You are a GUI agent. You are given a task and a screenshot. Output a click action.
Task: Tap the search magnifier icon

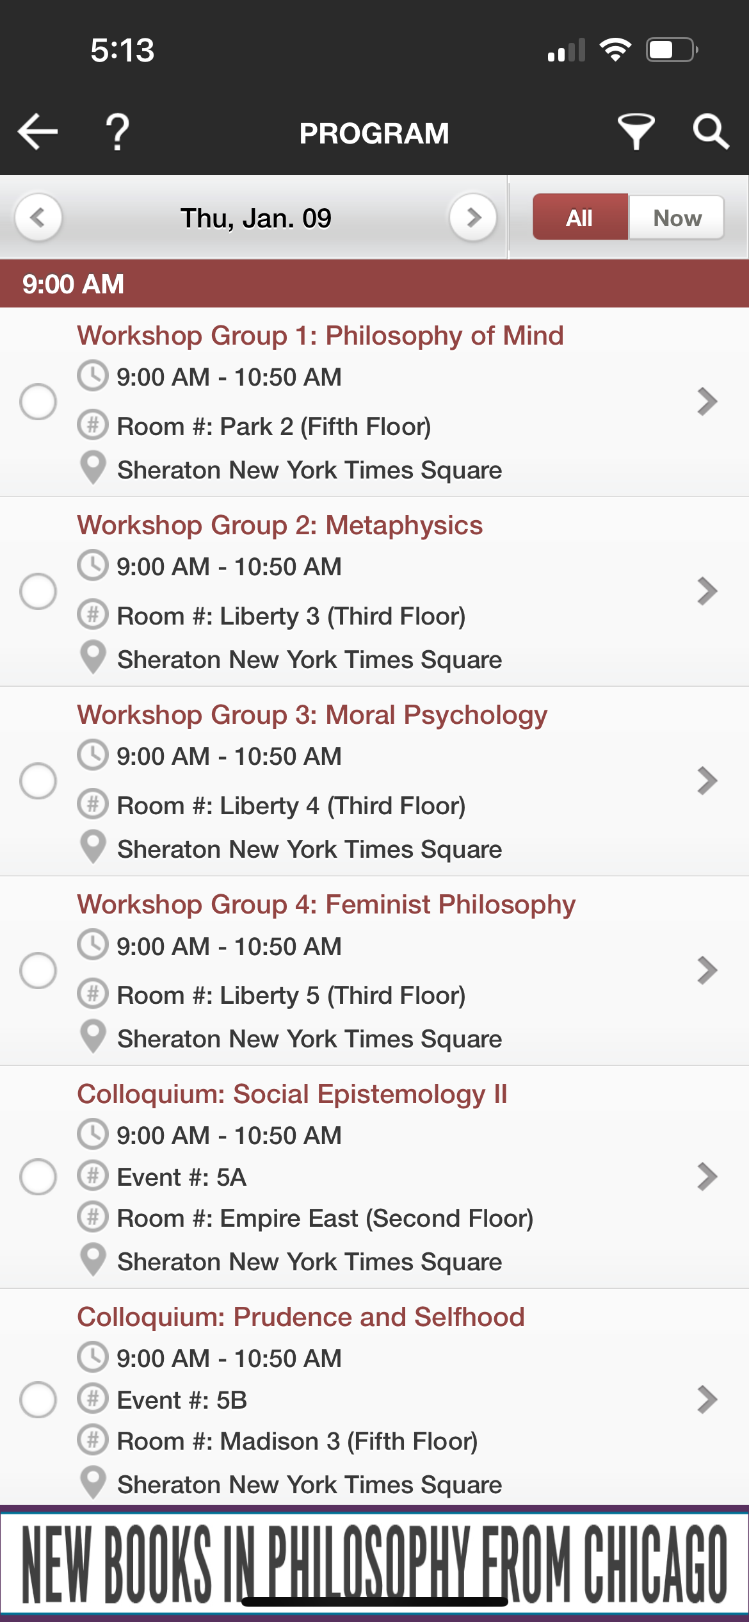pyautogui.click(x=711, y=132)
